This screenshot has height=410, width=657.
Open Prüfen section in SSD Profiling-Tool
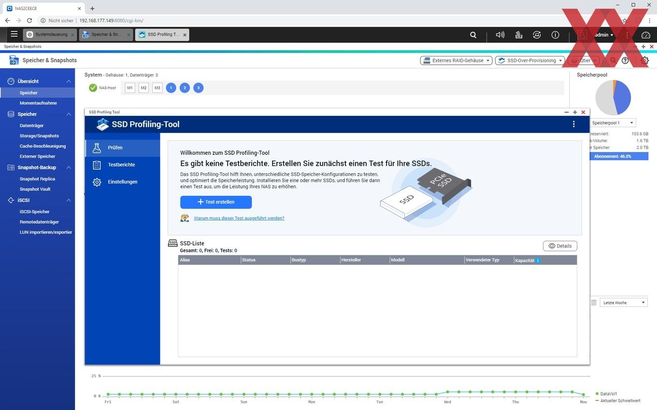point(123,148)
